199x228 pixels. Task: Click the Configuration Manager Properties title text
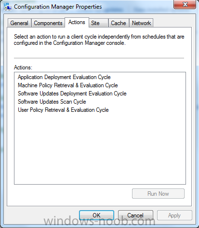(58, 7)
